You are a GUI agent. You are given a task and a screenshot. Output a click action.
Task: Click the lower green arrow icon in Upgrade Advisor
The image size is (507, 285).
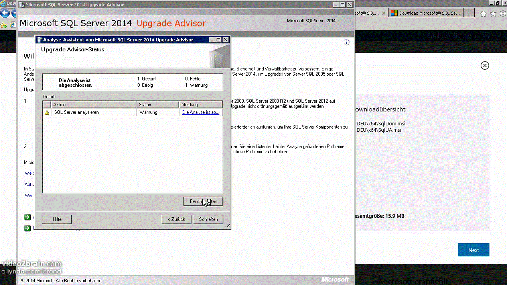(x=27, y=228)
